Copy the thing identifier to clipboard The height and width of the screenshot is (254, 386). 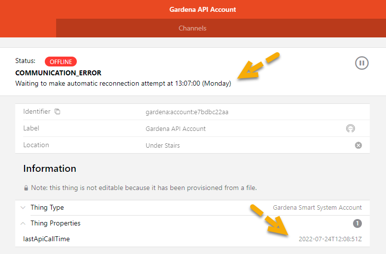click(x=57, y=111)
